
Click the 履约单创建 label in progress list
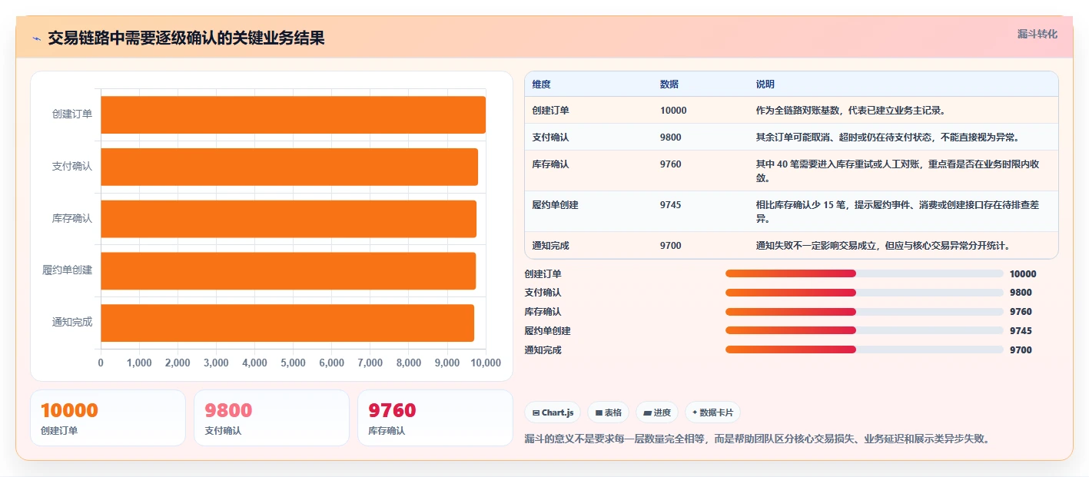547,331
